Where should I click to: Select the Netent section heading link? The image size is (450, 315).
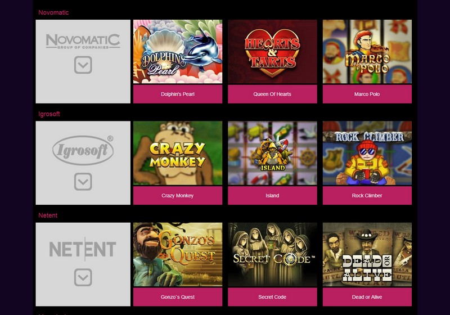click(48, 215)
